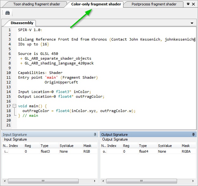Sort Input Signature by Reg column
Viewport: 198px width, 186px height.
[x=32, y=146]
